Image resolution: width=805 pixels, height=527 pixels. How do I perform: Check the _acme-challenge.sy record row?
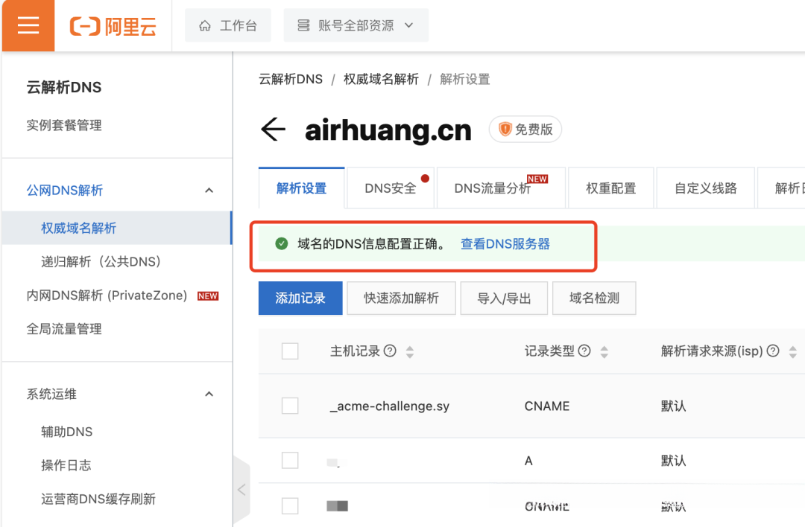290,406
